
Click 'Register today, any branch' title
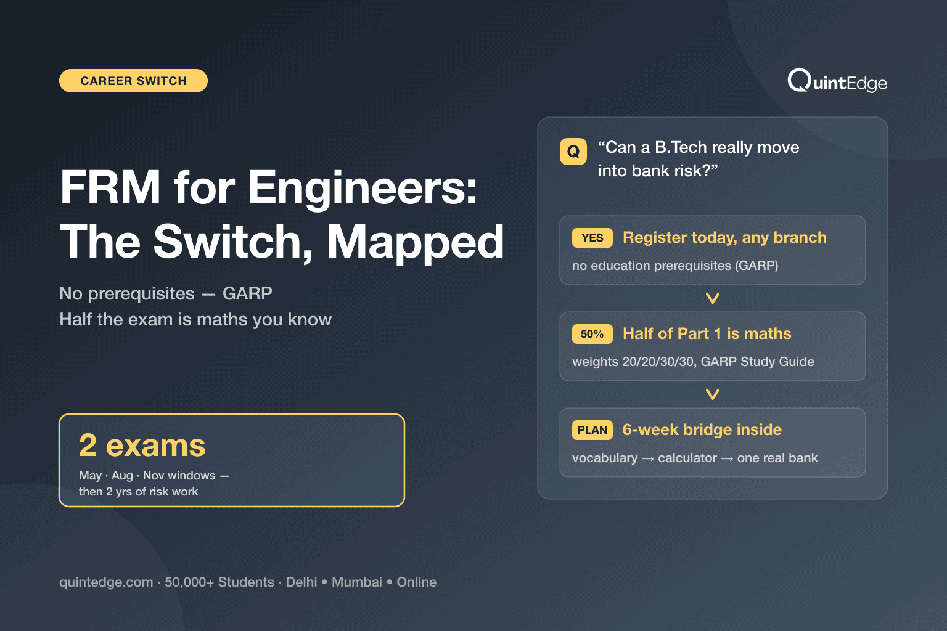(724, 238)
